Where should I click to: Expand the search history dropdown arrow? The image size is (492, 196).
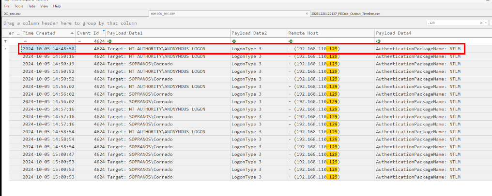[x=487, y=23]
